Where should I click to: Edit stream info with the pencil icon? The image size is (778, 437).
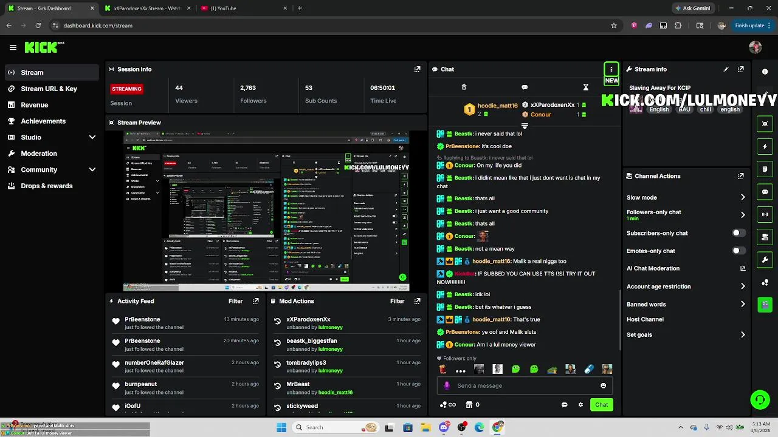726,69
